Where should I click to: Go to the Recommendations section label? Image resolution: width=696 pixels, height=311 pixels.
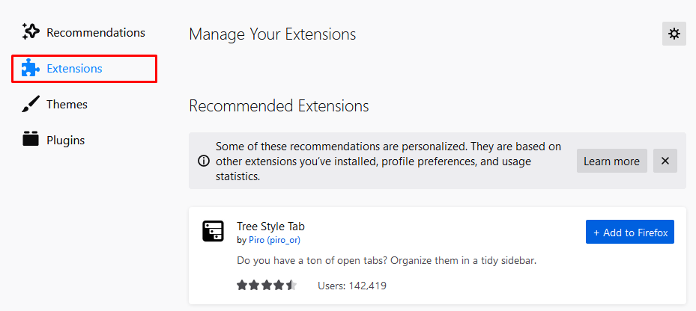coord(95,33)
